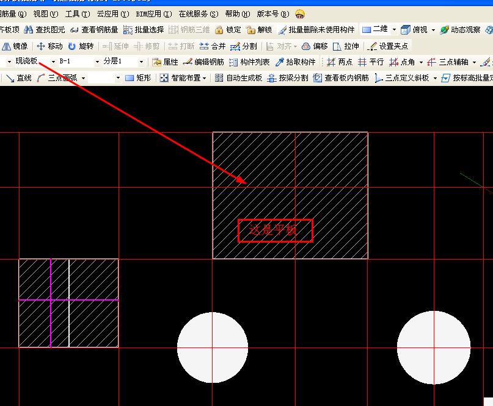Select 三点画弧 arc tool
Image resolution: width=493 pixels, height=406 pixels.
point(57,78)
